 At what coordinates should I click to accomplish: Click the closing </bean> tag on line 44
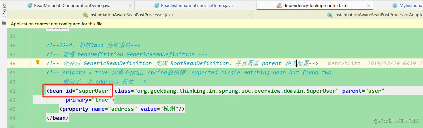click(57, 118)
